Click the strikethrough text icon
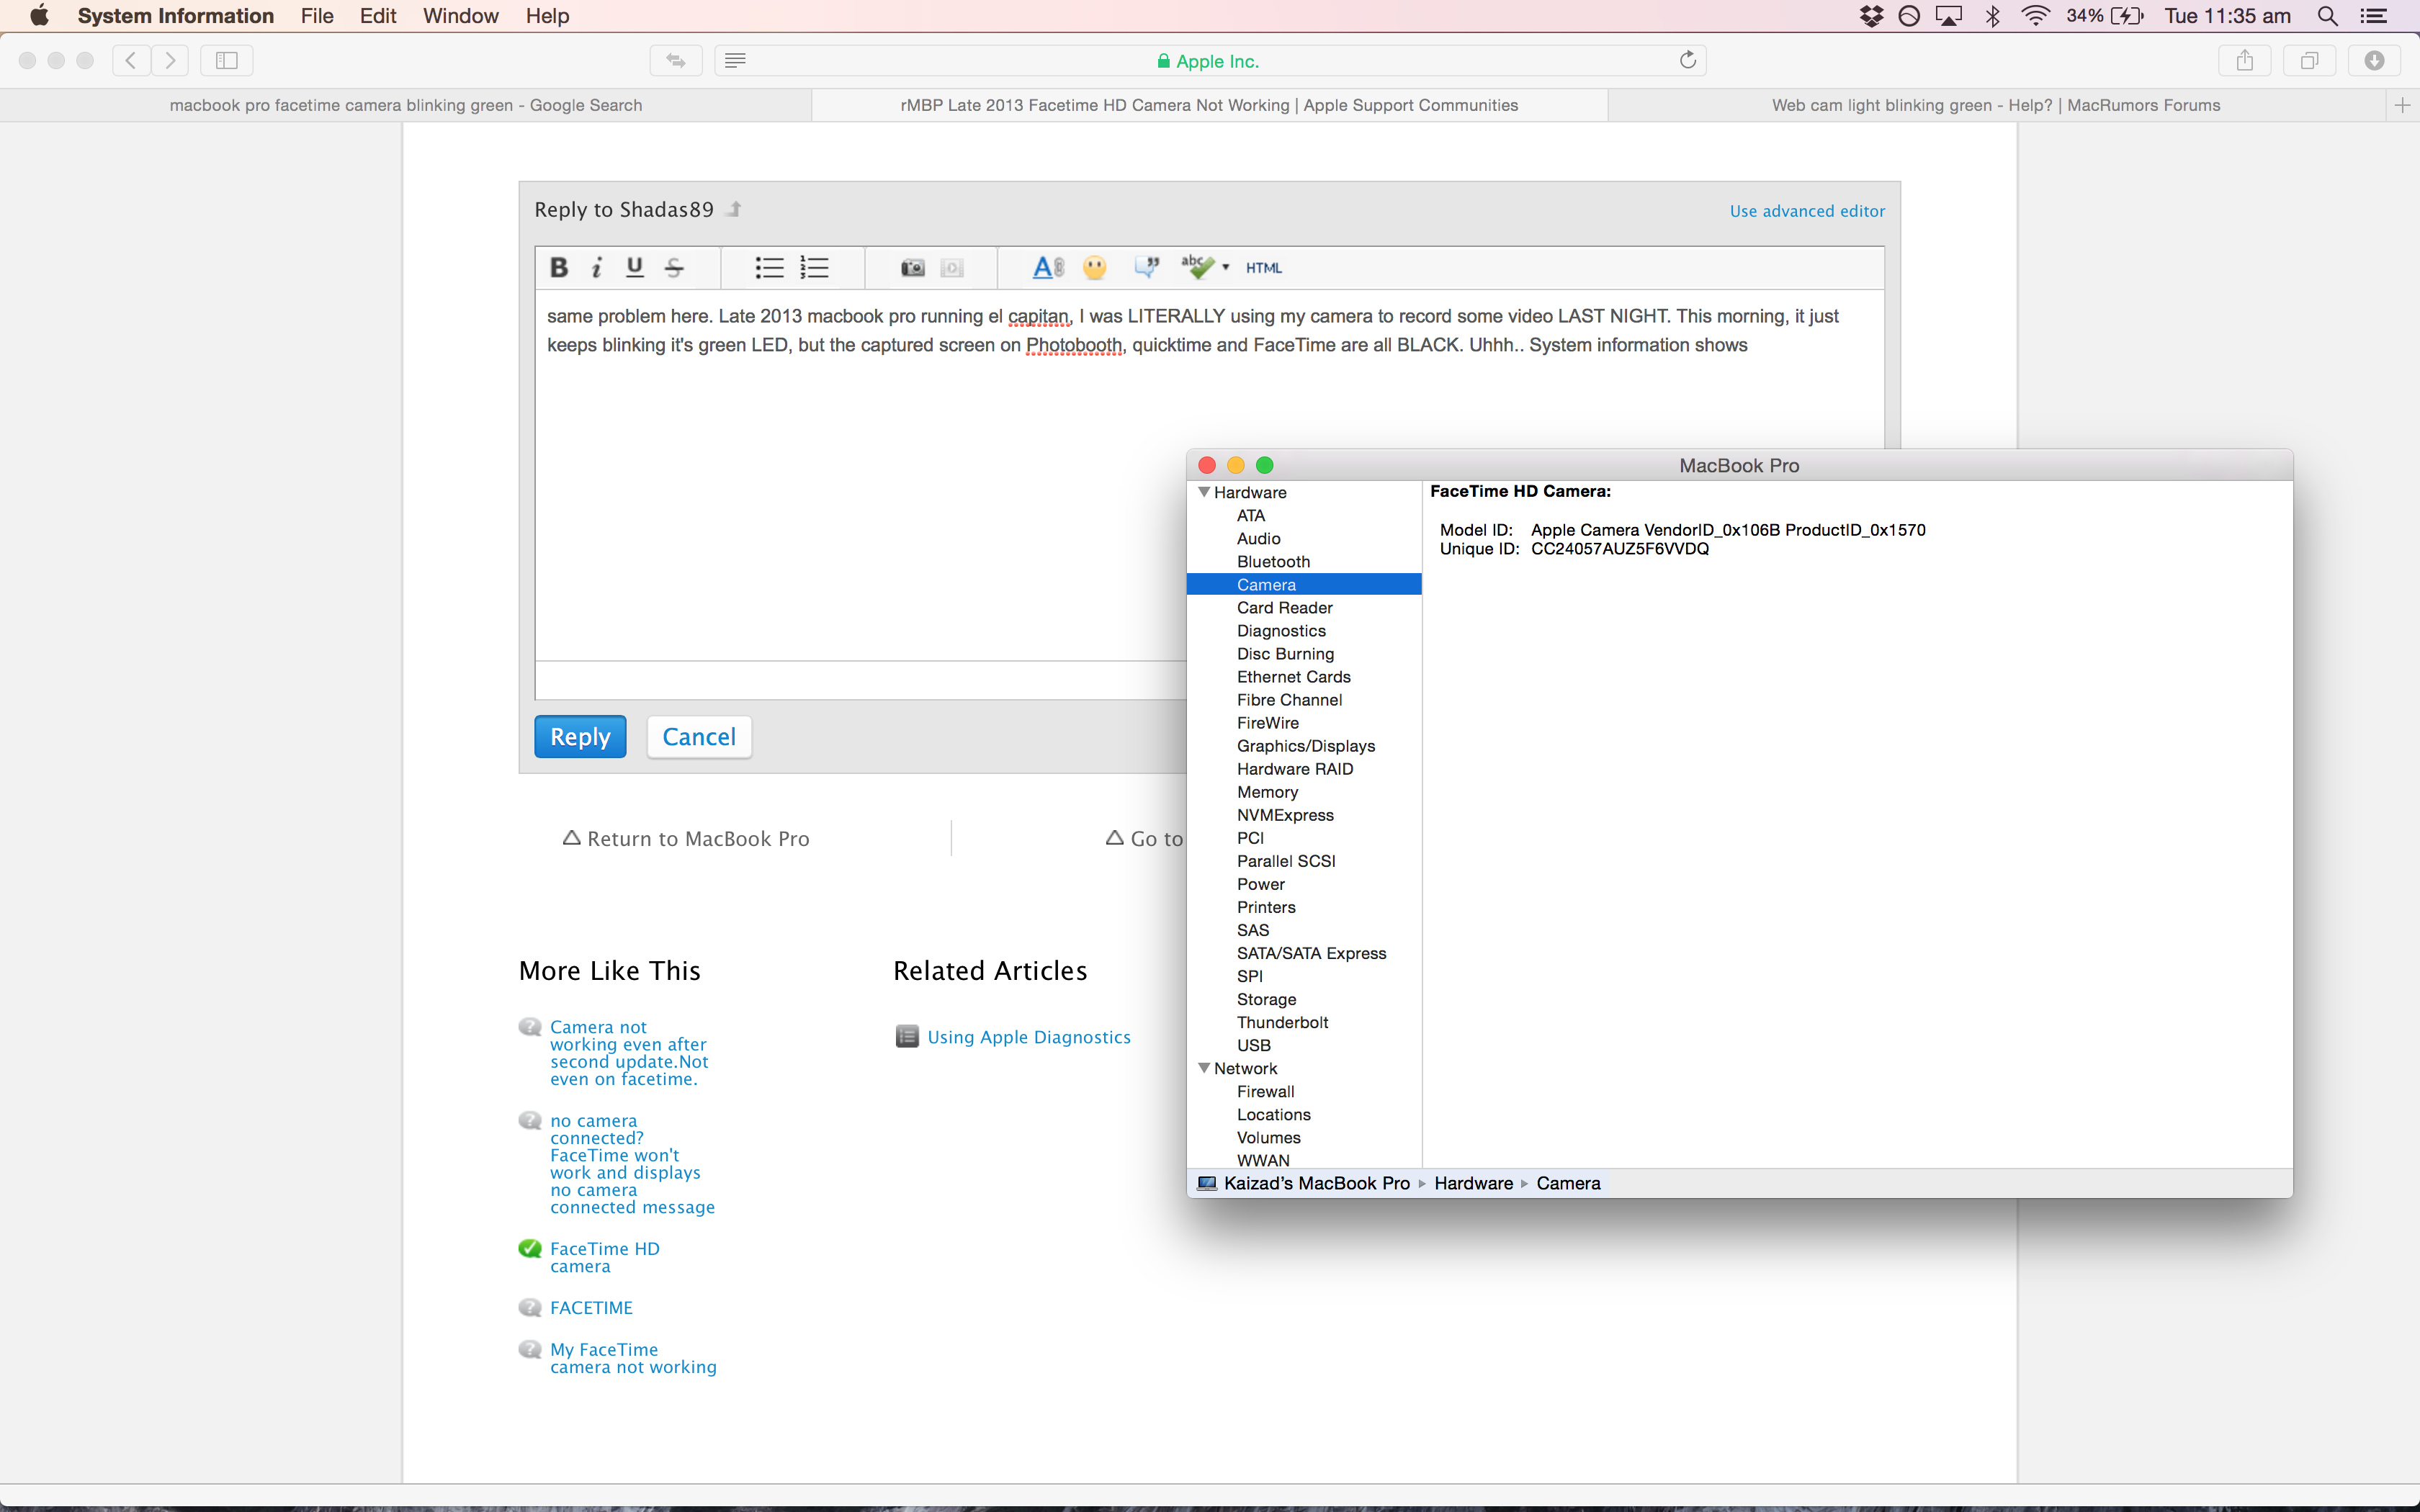Screen dimensions: 2420x1512 pyautogui.click(x=674, y=267)
